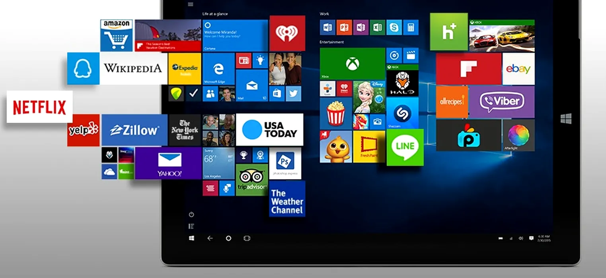This screenshot has width=606, height=278.
Task: Launch the Xbox green tile
Action: point(352,64)
